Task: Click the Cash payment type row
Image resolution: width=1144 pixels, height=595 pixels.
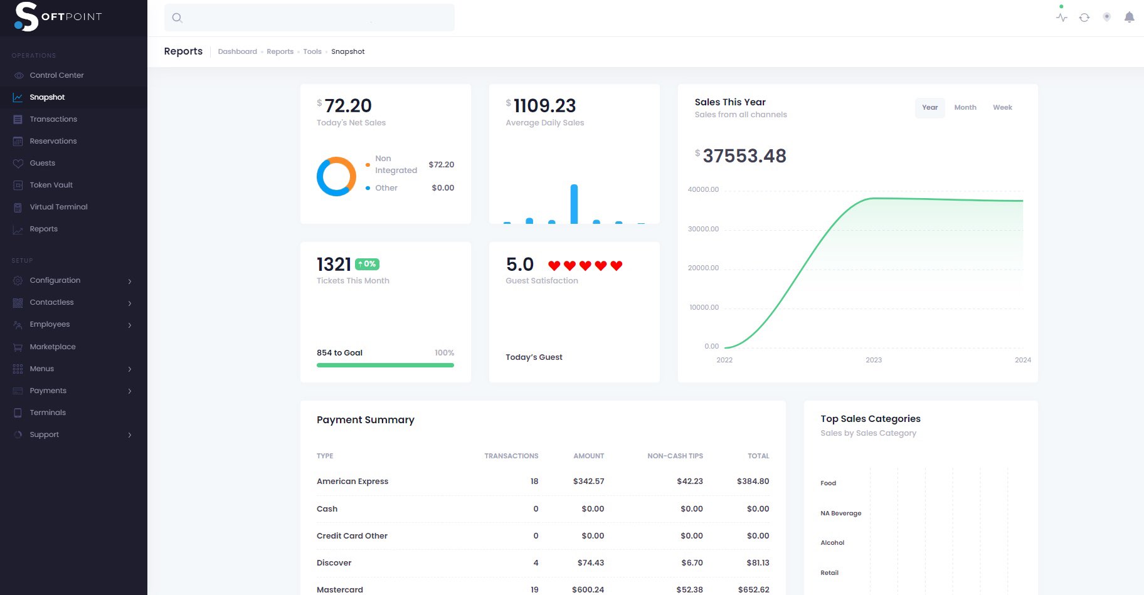Action: [x=543, y=509]
